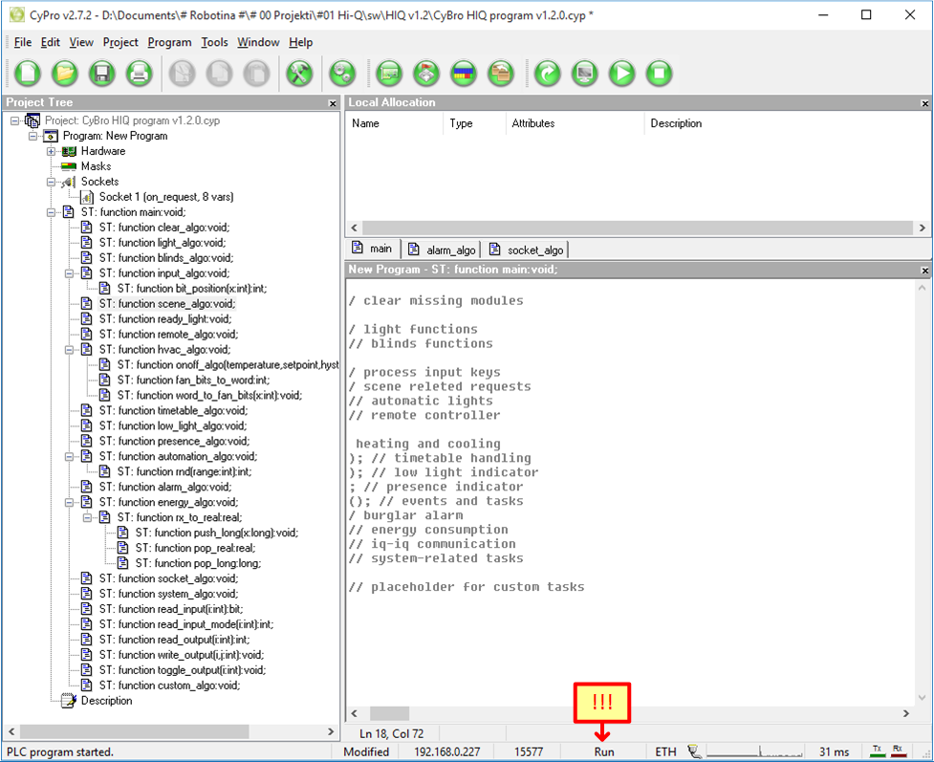Select Socket 1 in the project tree
This screenshot has height=762, width=934.
[x=166, y=197]
